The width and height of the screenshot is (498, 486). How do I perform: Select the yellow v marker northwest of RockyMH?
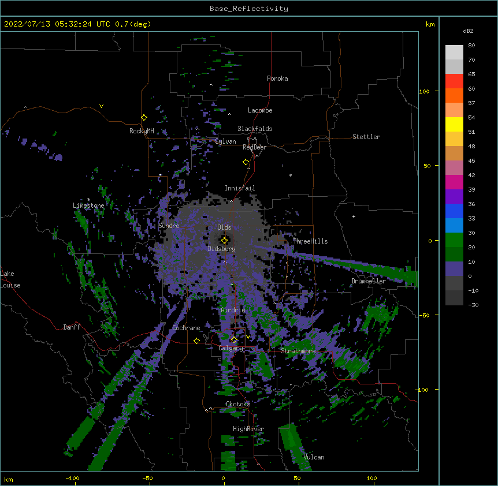click(101, 106)
